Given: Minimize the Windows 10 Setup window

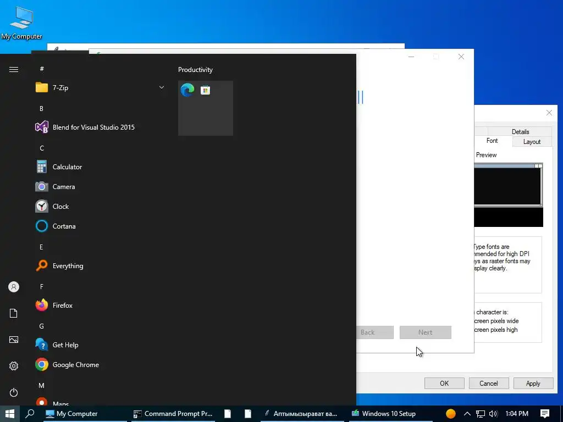Looking at the screenshot, I should (x=411, y=57).
